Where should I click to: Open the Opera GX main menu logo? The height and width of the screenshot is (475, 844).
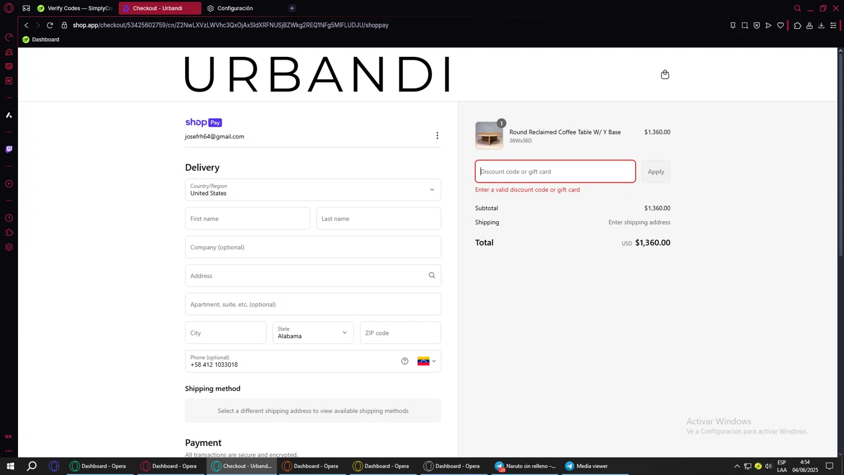click(x=9, y=8)
